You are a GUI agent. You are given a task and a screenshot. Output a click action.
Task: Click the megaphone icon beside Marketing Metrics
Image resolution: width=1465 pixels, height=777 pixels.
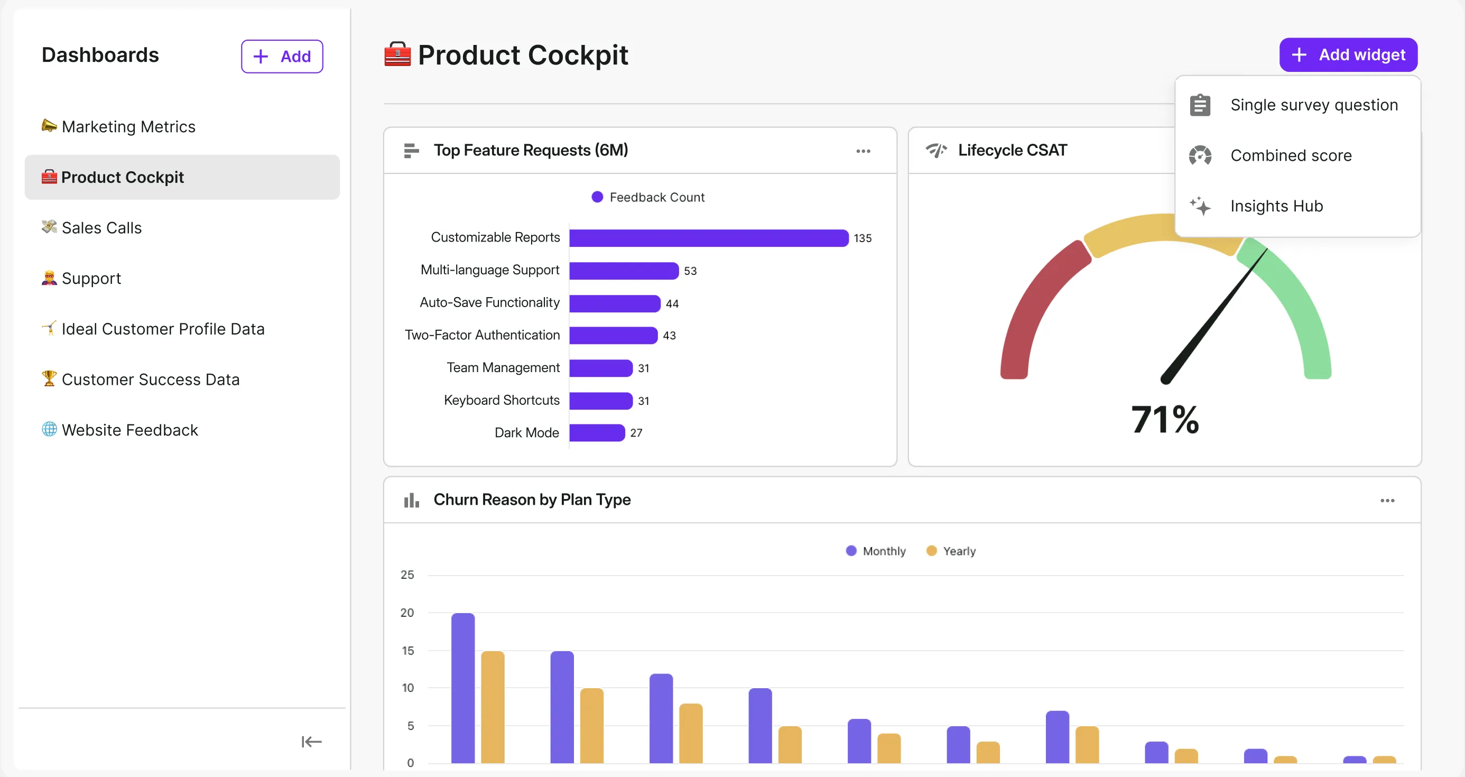coord(50,126)
